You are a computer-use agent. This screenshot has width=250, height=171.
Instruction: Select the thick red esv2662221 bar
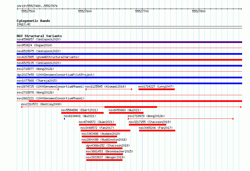point(135,101)
